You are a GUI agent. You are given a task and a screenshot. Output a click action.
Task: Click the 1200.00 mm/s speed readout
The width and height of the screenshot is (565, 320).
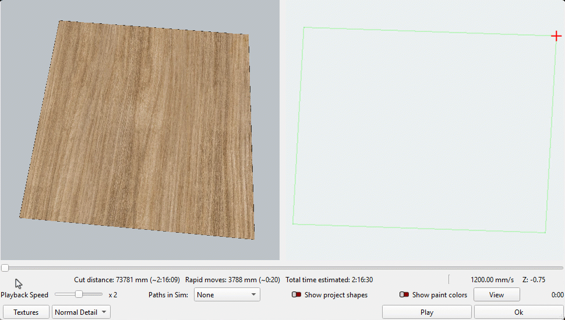(492, 280)
